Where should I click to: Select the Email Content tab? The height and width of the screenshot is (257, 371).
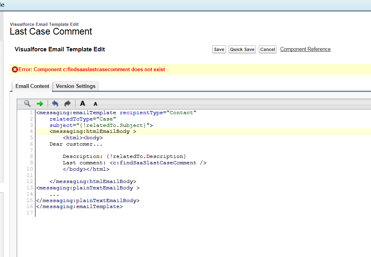tap(32, 86)
